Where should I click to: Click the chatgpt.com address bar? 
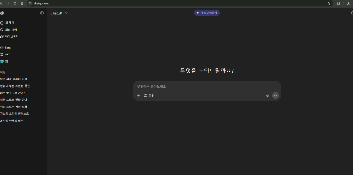(180, 3)
